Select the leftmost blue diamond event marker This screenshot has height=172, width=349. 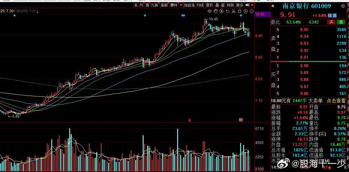coord(14,15)
